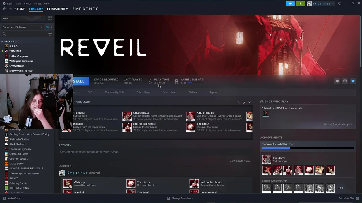Screen dimensions: 362x203
Task: Show next page of the summary
Action: [x=244, y=102]
